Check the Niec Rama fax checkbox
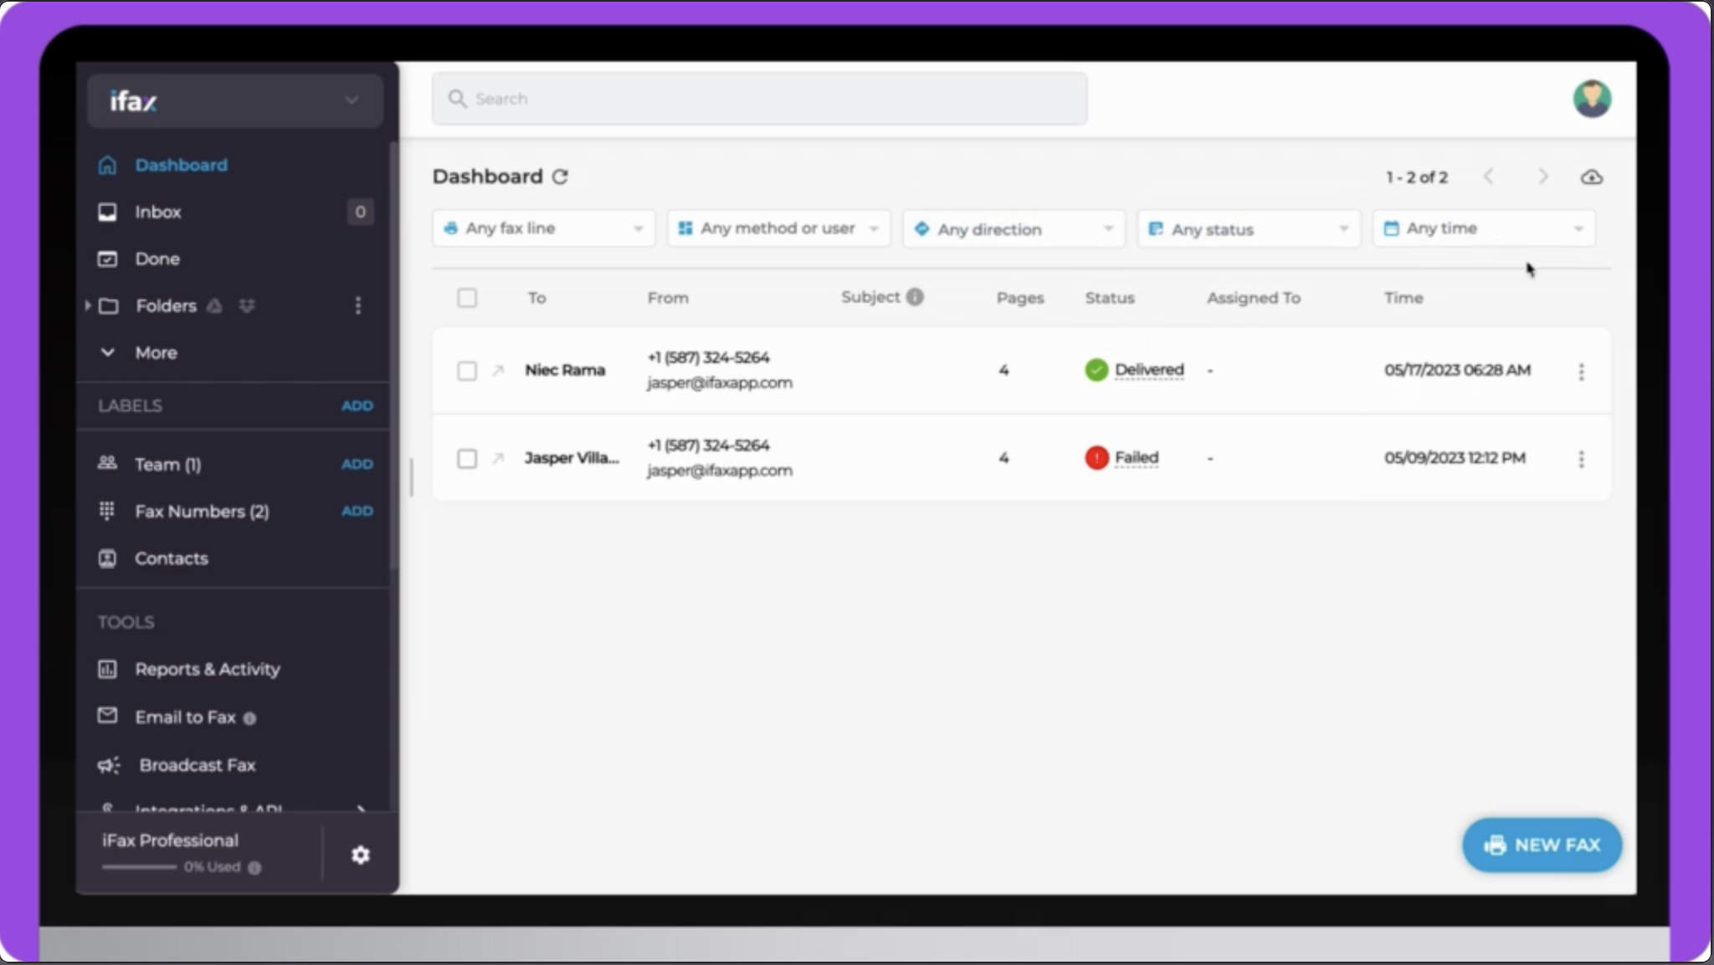 tap(467, 370)
